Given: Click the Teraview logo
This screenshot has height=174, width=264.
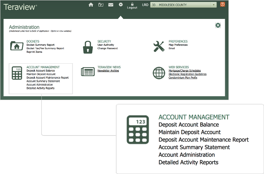Looking at the screenshot, I should 20,7.
